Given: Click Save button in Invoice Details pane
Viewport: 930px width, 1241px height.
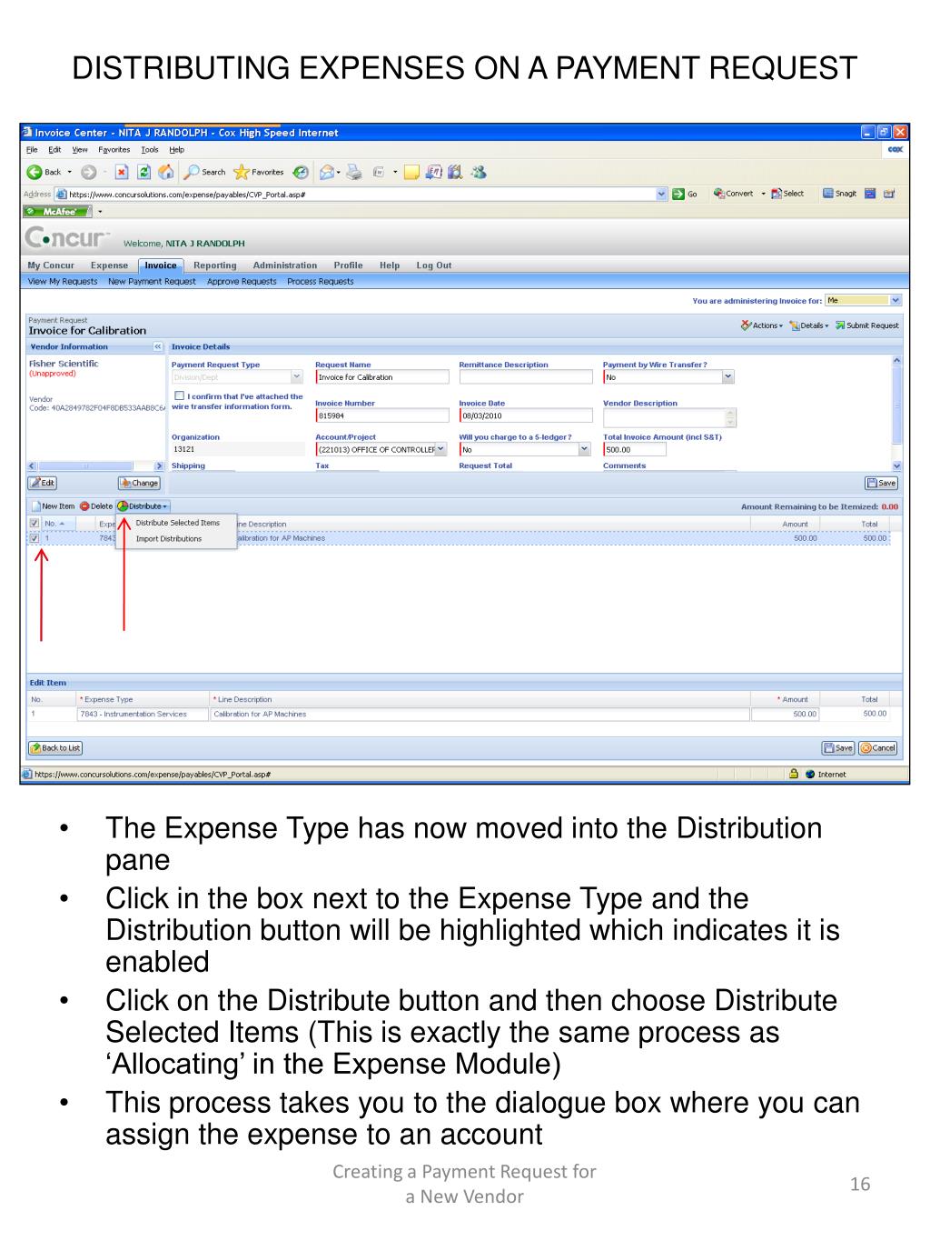Looking at the screenshot, I should coord(882,483).
